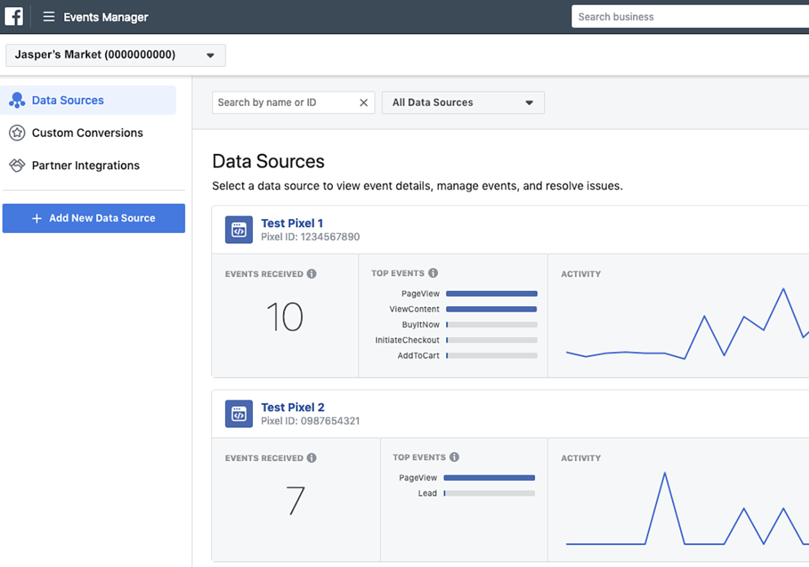
Task: Click info icon beside Test Pixel 1 Events Received
Action: 312,274
